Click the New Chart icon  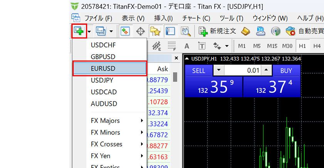point(79,31)
